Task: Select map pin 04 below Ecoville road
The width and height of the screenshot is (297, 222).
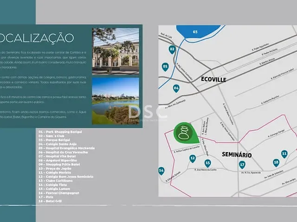Action: point(176,88)
